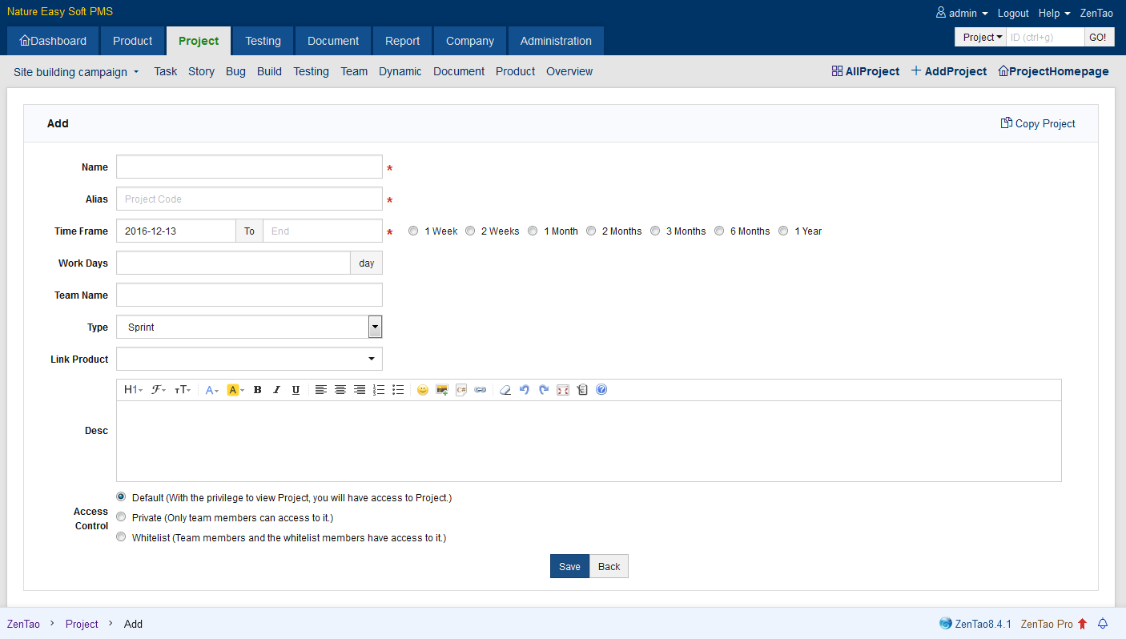This screenshot has width=1126, height=639.
Task: Open the Administration tab
Action: pos(556,41)
